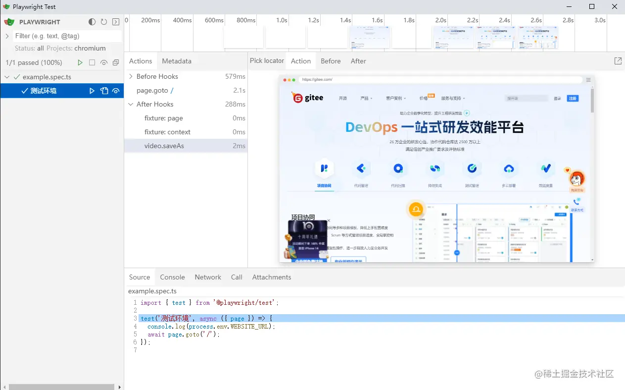Select the 测试环境 test row
625x390 pixels.
point(62,91)
